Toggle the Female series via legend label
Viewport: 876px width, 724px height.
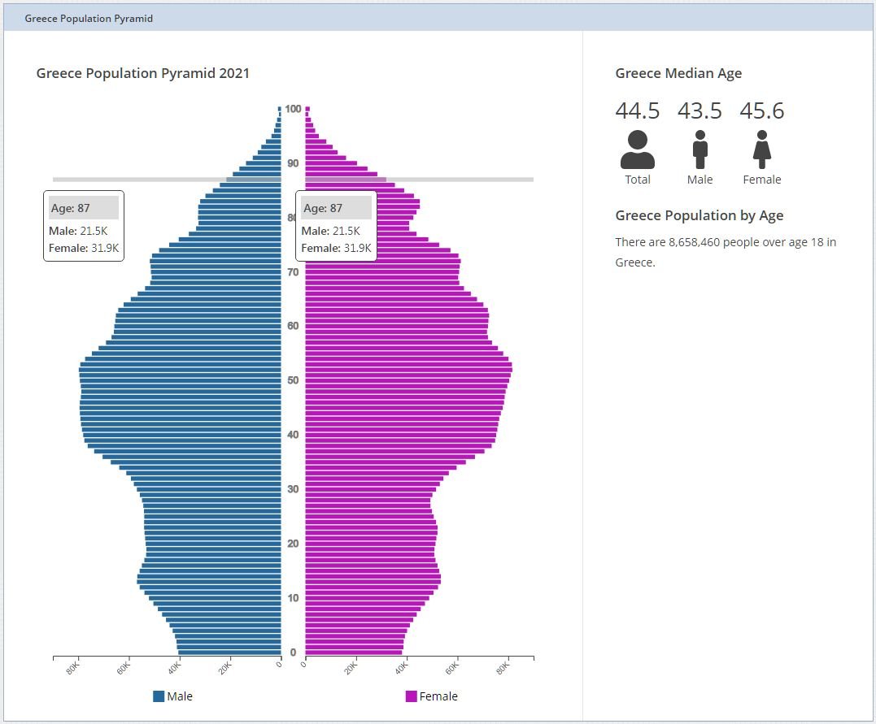point(438,696)
